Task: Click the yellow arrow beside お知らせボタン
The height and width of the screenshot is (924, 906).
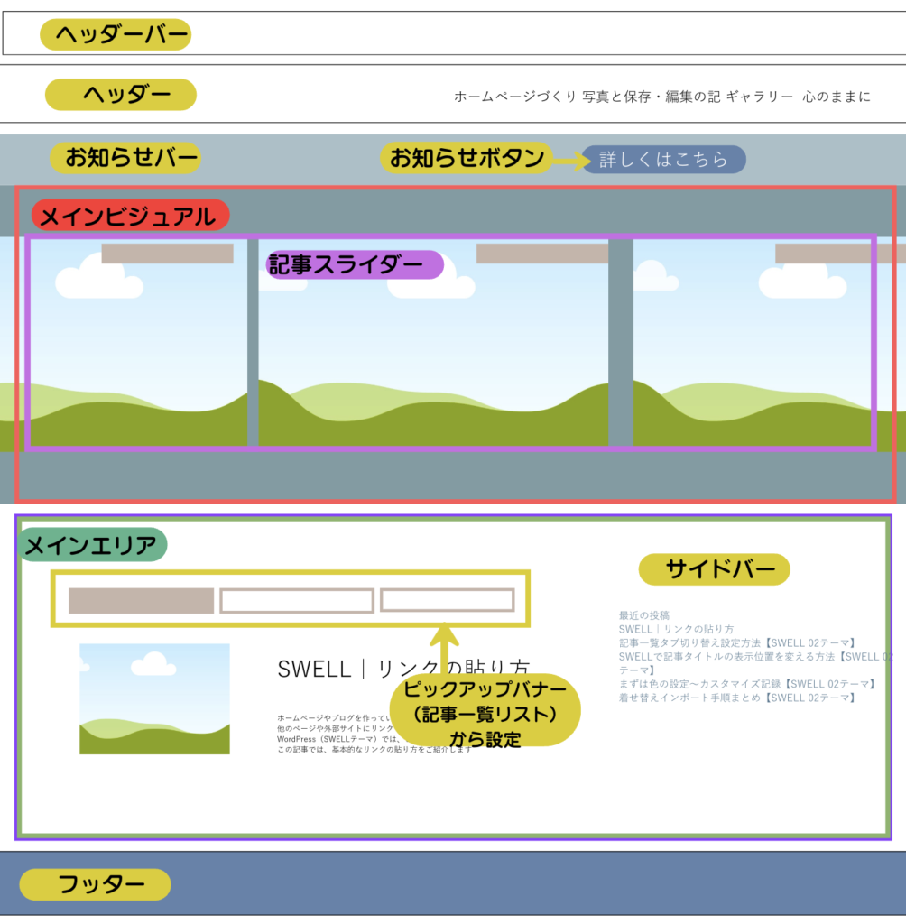Action: pos(569,161)
